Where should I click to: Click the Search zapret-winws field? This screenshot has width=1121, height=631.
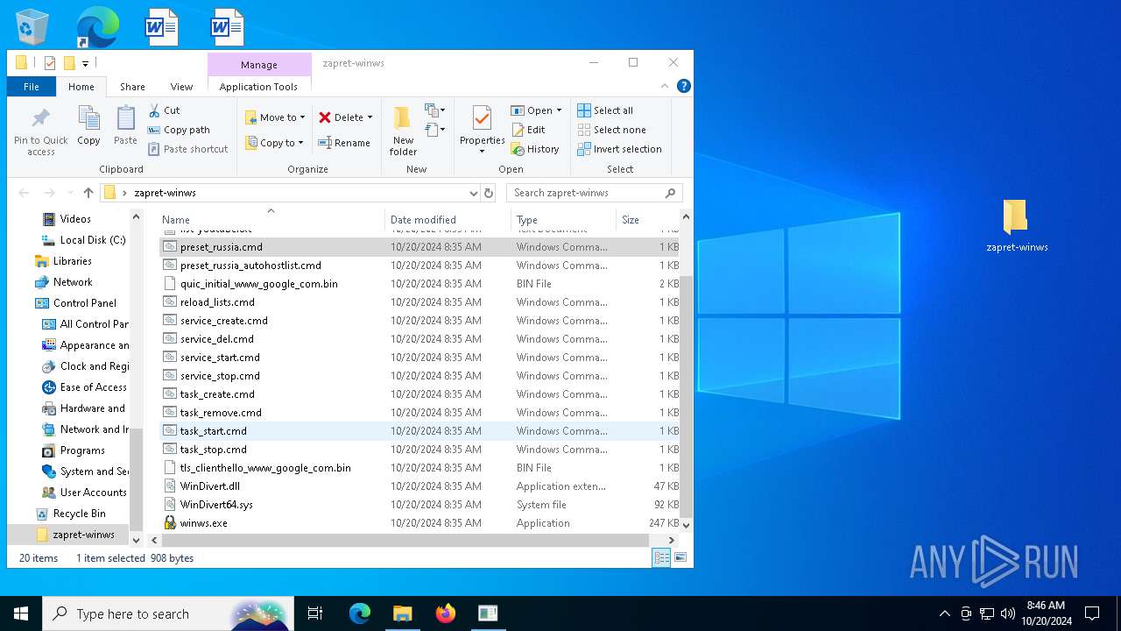(x=594, y=193)
